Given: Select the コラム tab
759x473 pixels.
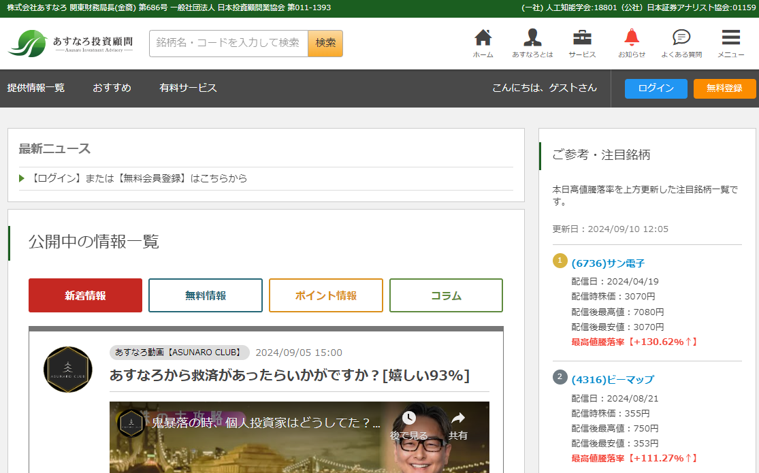Looking at the screenshot, I should coord(446,295).
